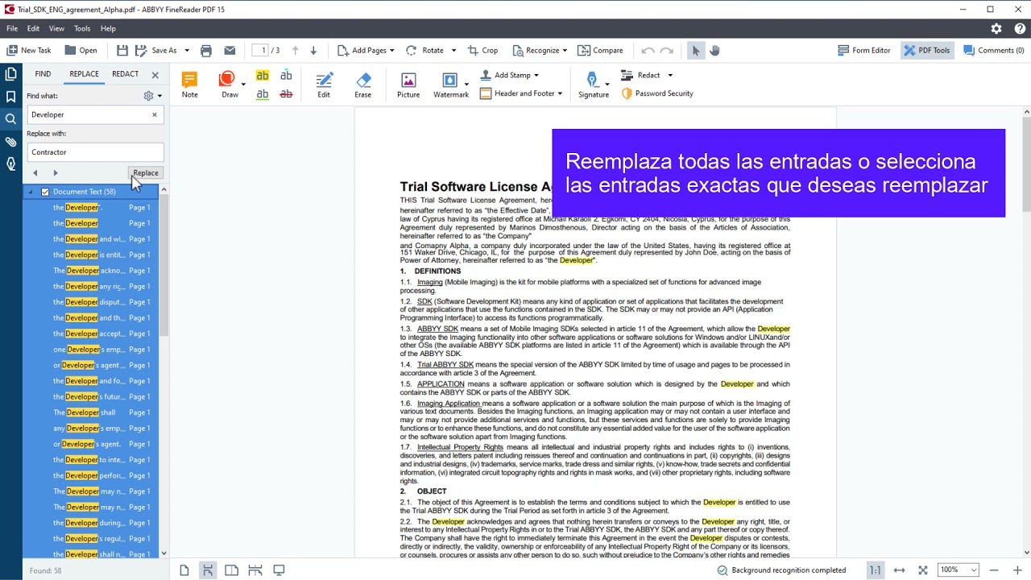1031x580 pixels.
Task: Uncheck the Document Text results checkbox
Action: [x=45, y=192]
